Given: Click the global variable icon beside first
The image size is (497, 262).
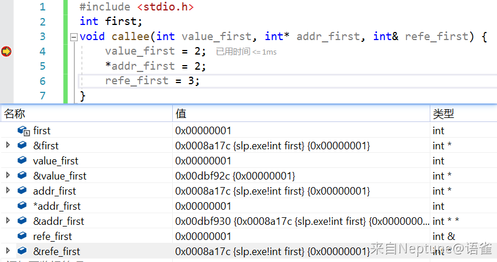Looking at the screenshot, I should [23, 131].
